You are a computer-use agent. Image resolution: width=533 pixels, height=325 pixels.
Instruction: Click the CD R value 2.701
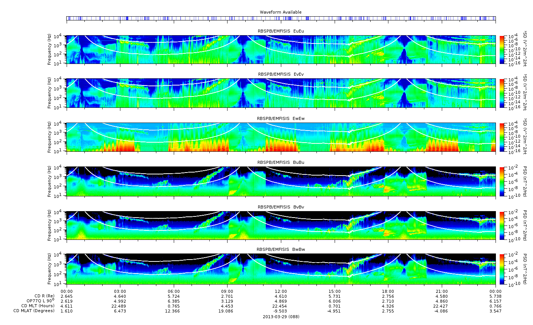tap(227, 296)
